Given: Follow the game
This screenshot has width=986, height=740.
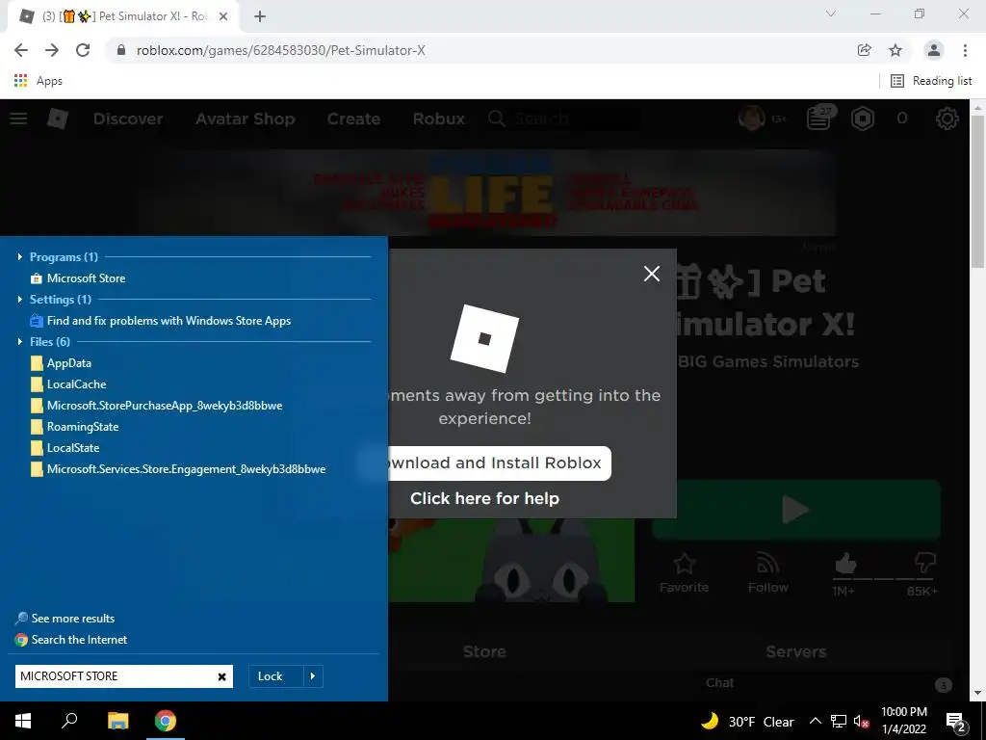Looking at the screenshot, I should tap(767, 573).
